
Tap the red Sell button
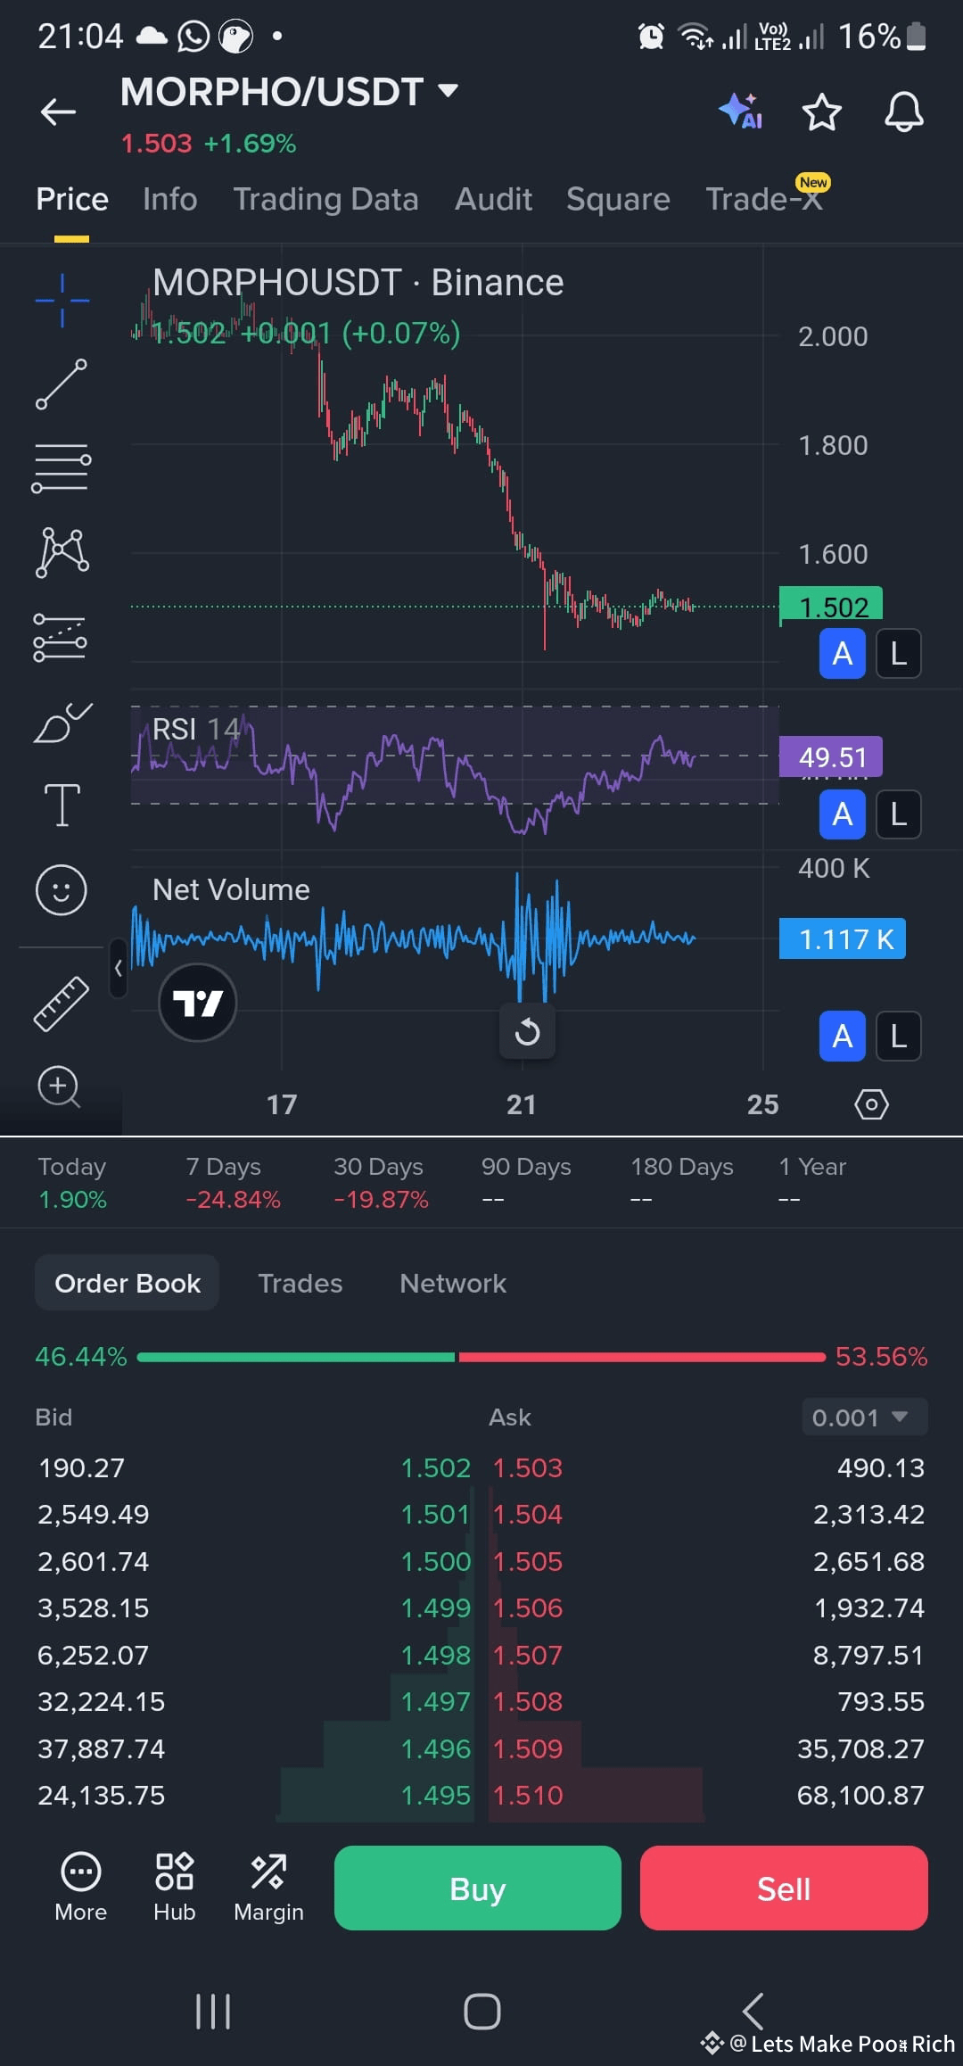coord(784,1888)
